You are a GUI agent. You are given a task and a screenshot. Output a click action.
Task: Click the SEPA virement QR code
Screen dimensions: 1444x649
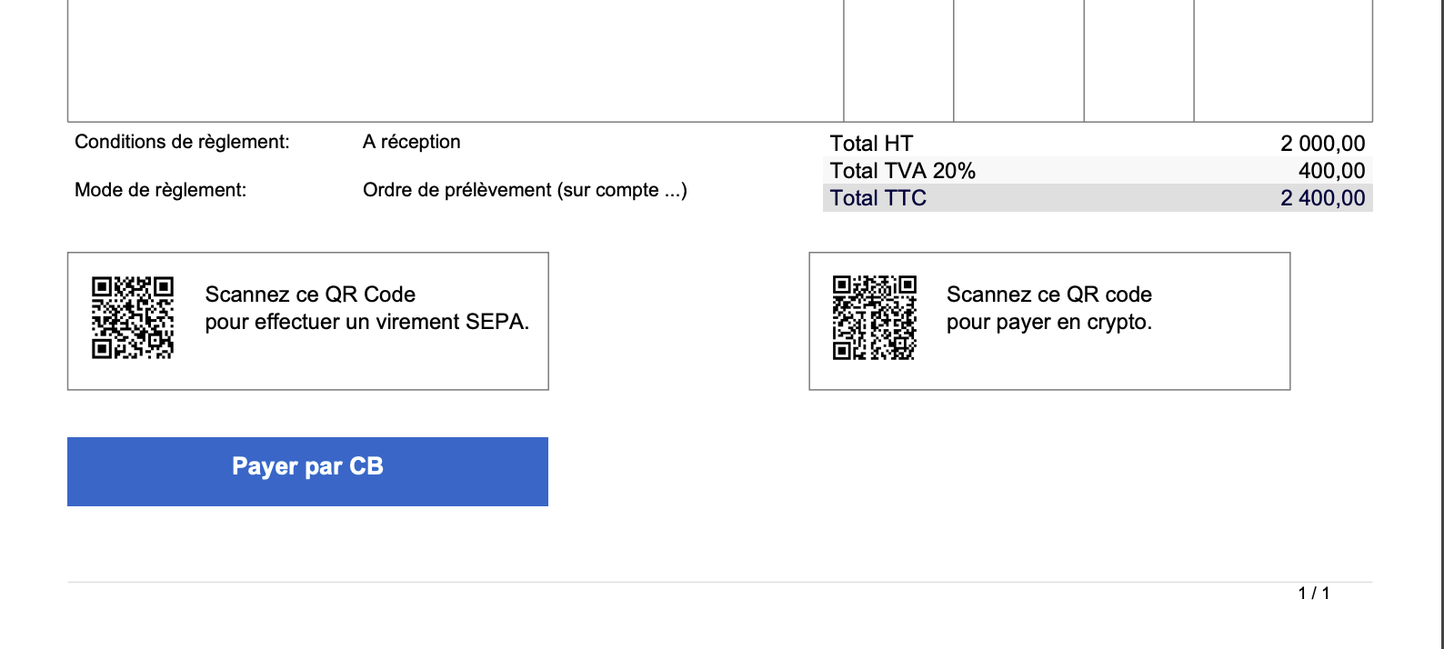[133, 318]
